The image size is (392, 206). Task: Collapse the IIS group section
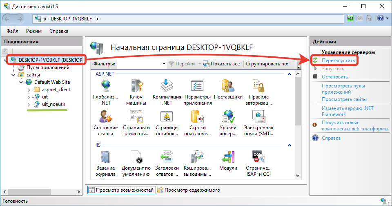click(x=289, y=145)
